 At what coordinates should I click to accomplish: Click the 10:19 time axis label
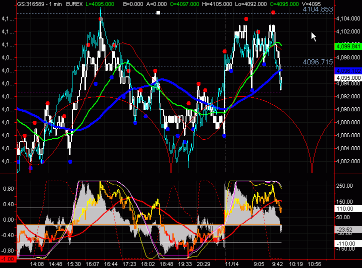(296, 265)
